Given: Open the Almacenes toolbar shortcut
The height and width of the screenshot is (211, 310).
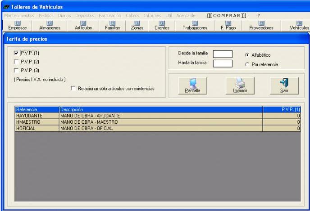Looking at the screenshot, I should pyautogui.click(x=50, y=26).
